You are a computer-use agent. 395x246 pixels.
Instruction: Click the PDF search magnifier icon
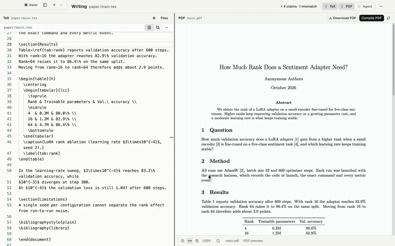pos(218,241)
